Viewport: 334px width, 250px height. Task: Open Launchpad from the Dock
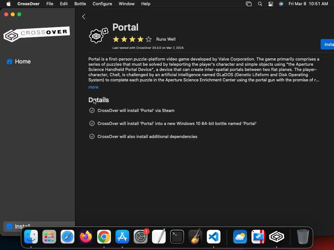tap(49, 236)
